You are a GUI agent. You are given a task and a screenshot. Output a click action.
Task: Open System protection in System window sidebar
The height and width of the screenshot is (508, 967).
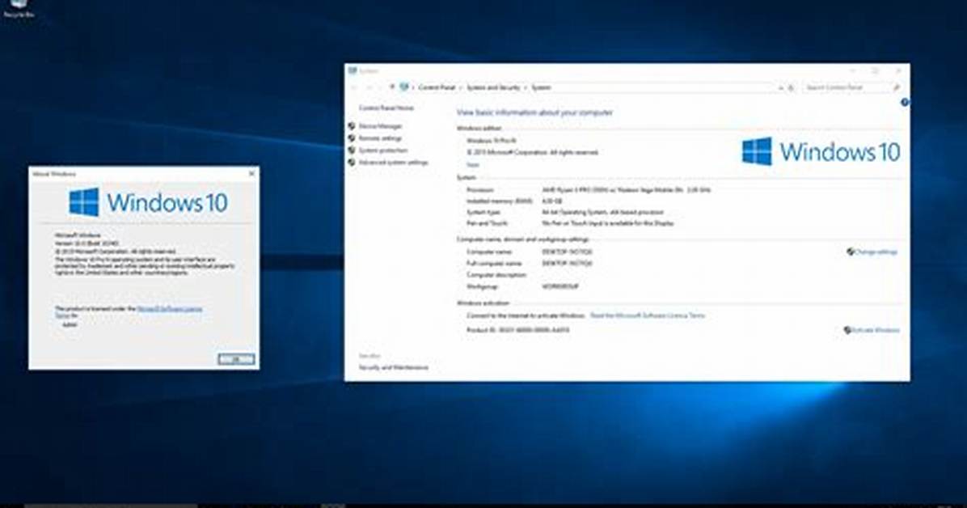pyautogui.click(x=383, y=150)
